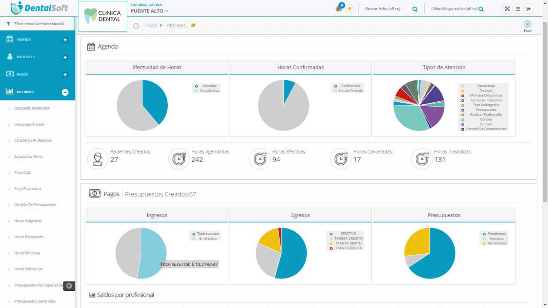Click the Excel export icon

click(x=527, y=24)
